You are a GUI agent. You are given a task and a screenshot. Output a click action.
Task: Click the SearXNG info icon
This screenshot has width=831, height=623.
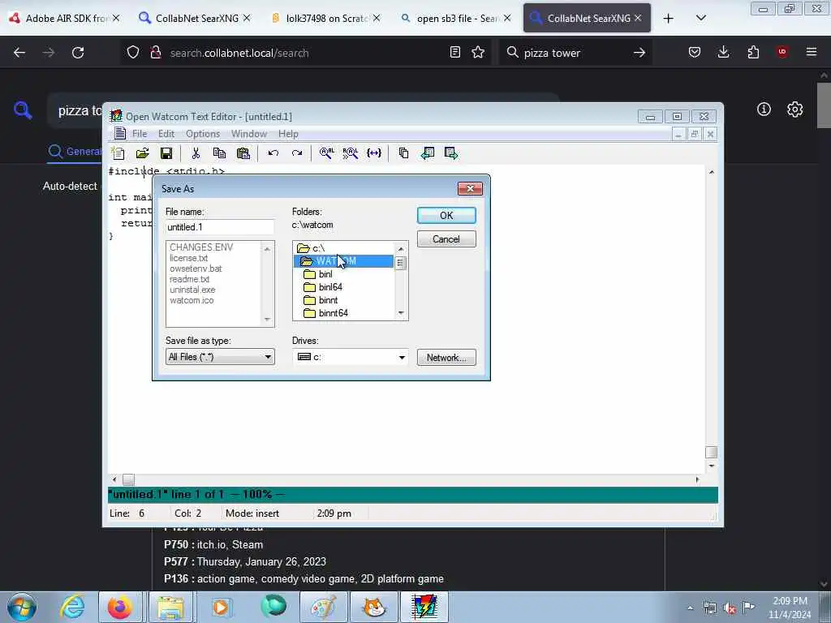click(x=764, y=110)
